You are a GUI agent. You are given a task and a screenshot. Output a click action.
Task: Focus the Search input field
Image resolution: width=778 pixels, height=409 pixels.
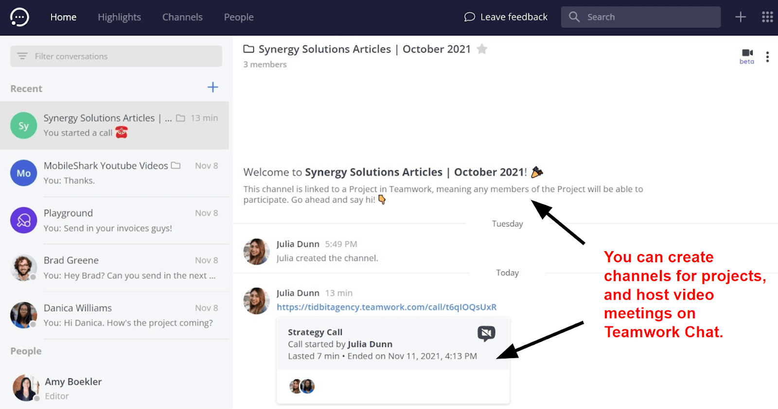(641, 17)
